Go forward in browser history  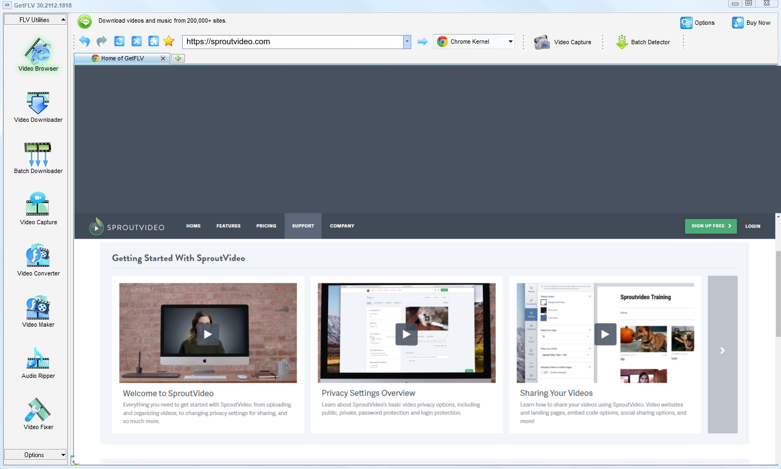pos(102,42)
